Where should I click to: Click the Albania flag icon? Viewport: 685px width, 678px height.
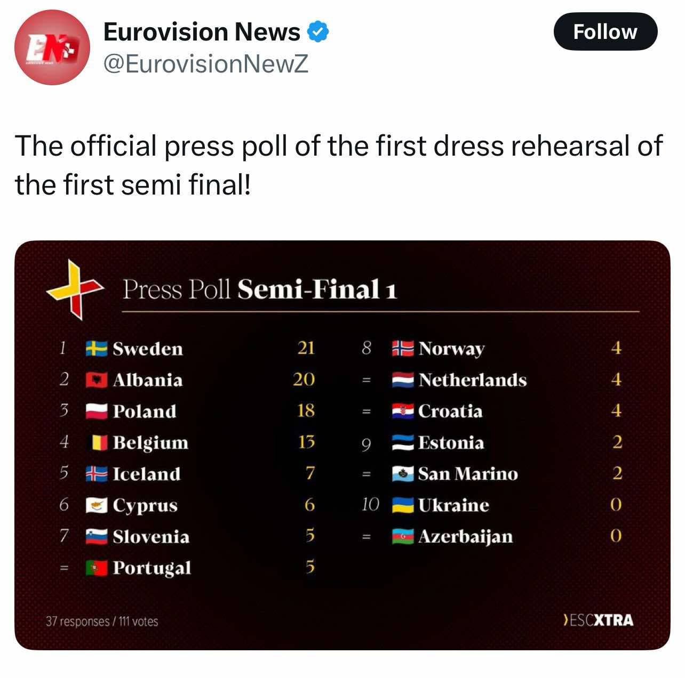point(97,380)
